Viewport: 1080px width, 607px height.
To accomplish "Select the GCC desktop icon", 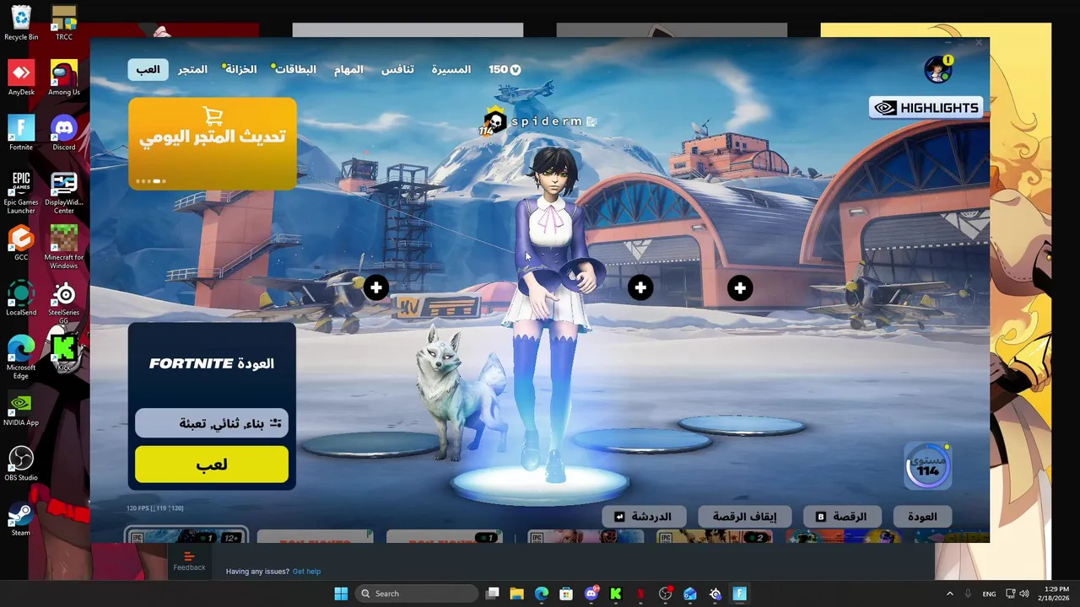I will 21,243.
